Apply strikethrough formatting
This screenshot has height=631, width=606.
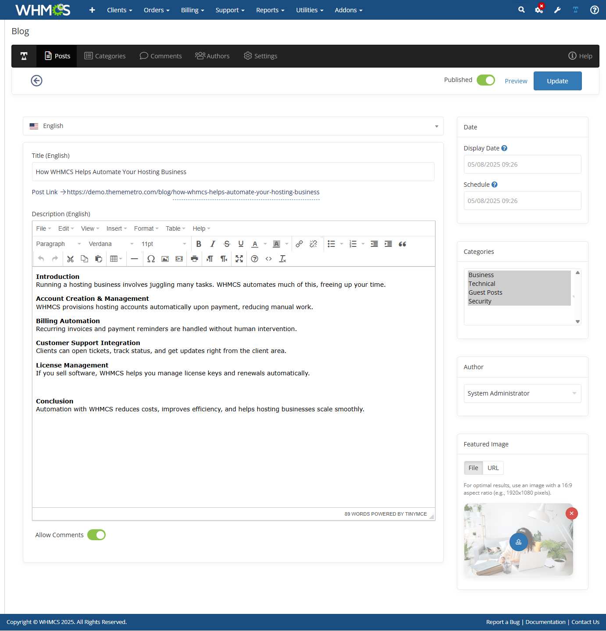point(227,244)
